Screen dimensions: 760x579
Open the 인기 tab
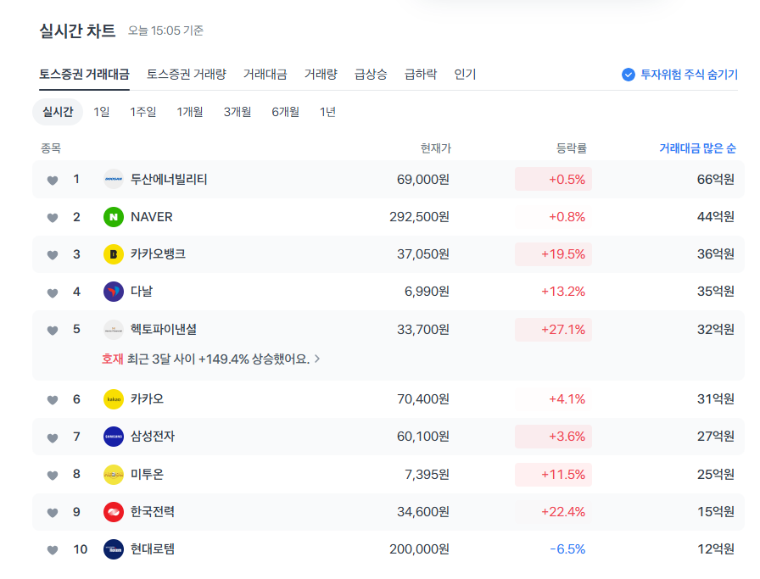pos(467,75)
